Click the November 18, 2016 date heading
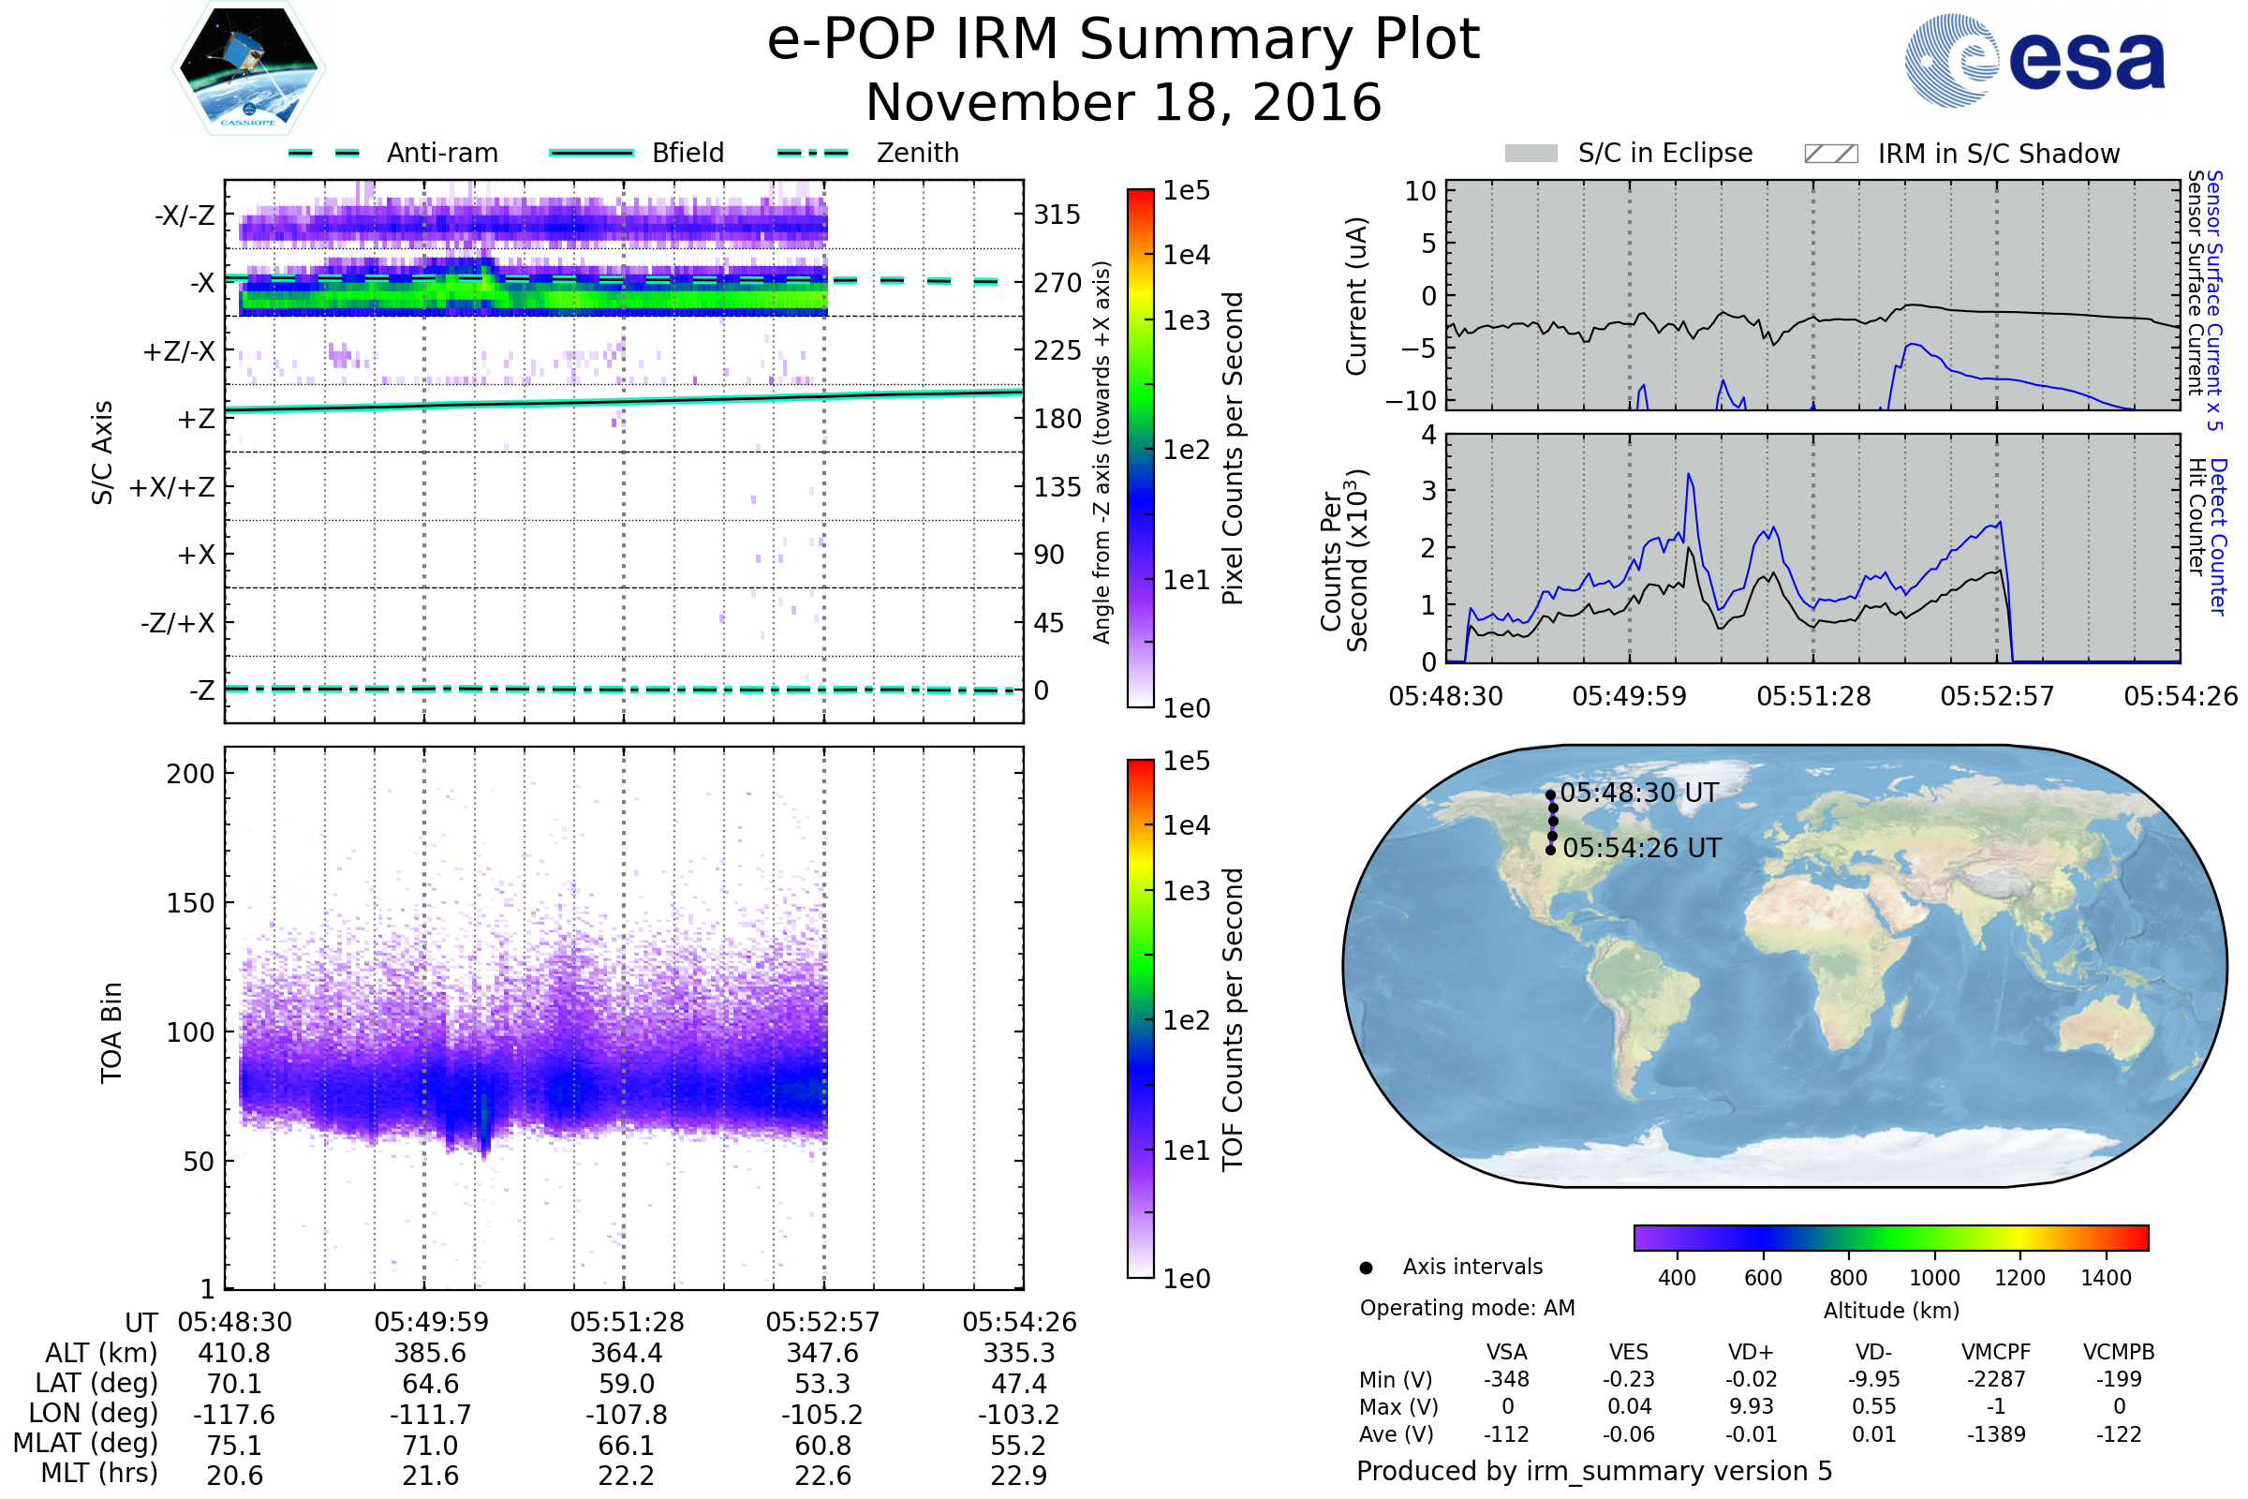The height and width of the screenshot is (1499, 2248). coord(1123,103)
